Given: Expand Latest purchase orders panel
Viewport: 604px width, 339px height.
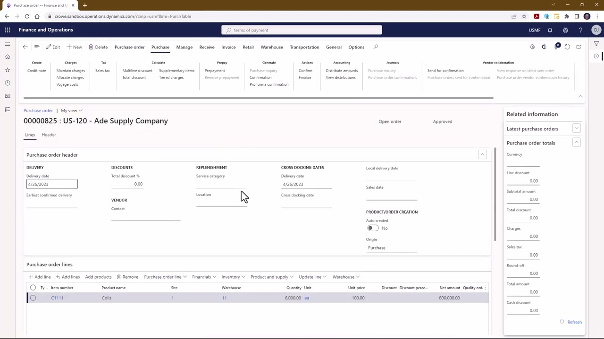Looking at the screenshot, I should click(576, 129).
